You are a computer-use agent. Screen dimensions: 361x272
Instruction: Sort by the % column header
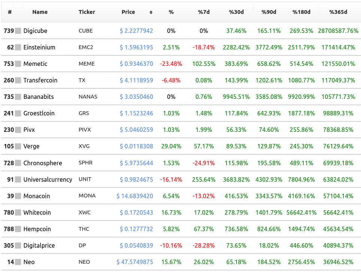coord(171,12)
